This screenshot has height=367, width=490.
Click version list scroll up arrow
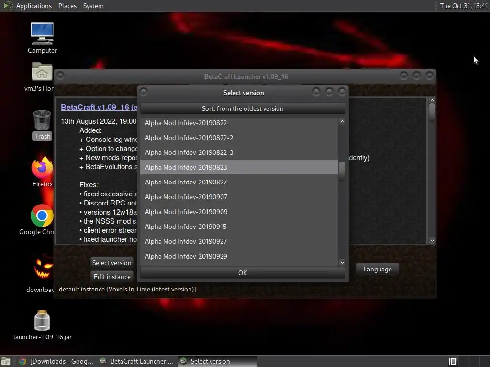(x=342, y=121)
